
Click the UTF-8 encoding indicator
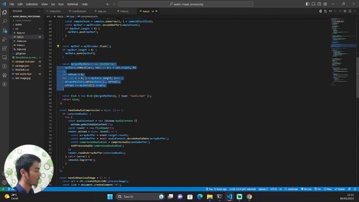point(273,189)
